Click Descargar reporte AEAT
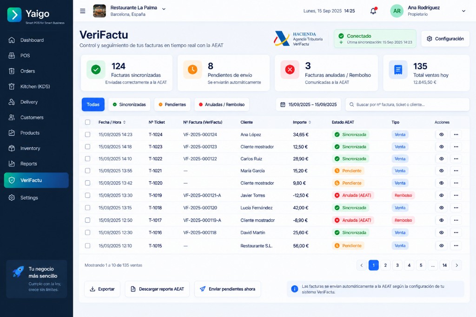This screenshot has width=476, height=317. [157, 289]
